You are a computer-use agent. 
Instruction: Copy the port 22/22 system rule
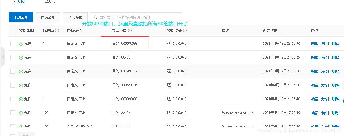click(325, 113)
